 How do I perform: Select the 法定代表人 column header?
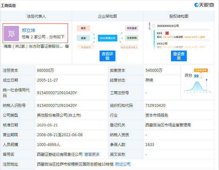point(36,16)
